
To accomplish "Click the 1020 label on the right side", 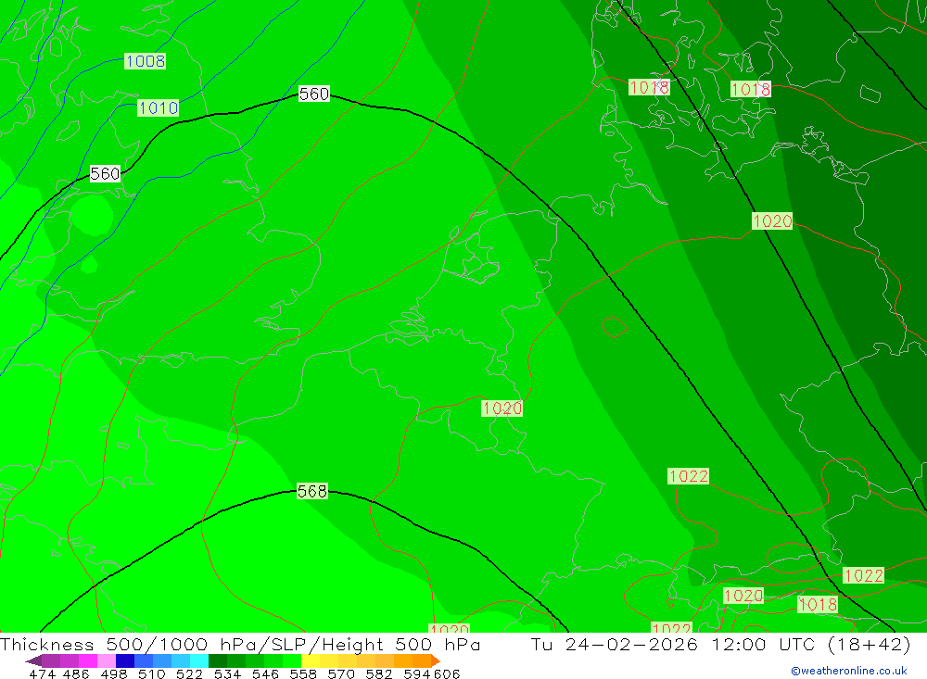I will click(x=772, y=221).
